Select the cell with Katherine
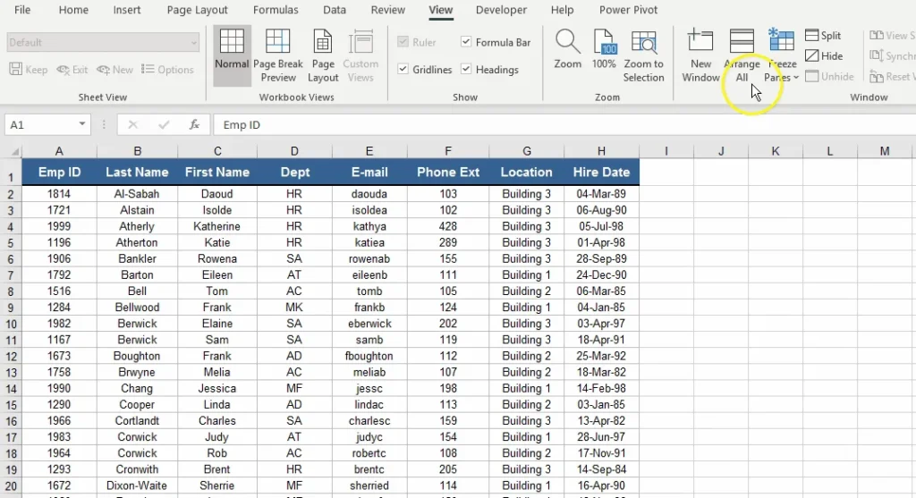This screenshot has width=916, height=498. tap(216, 226)
